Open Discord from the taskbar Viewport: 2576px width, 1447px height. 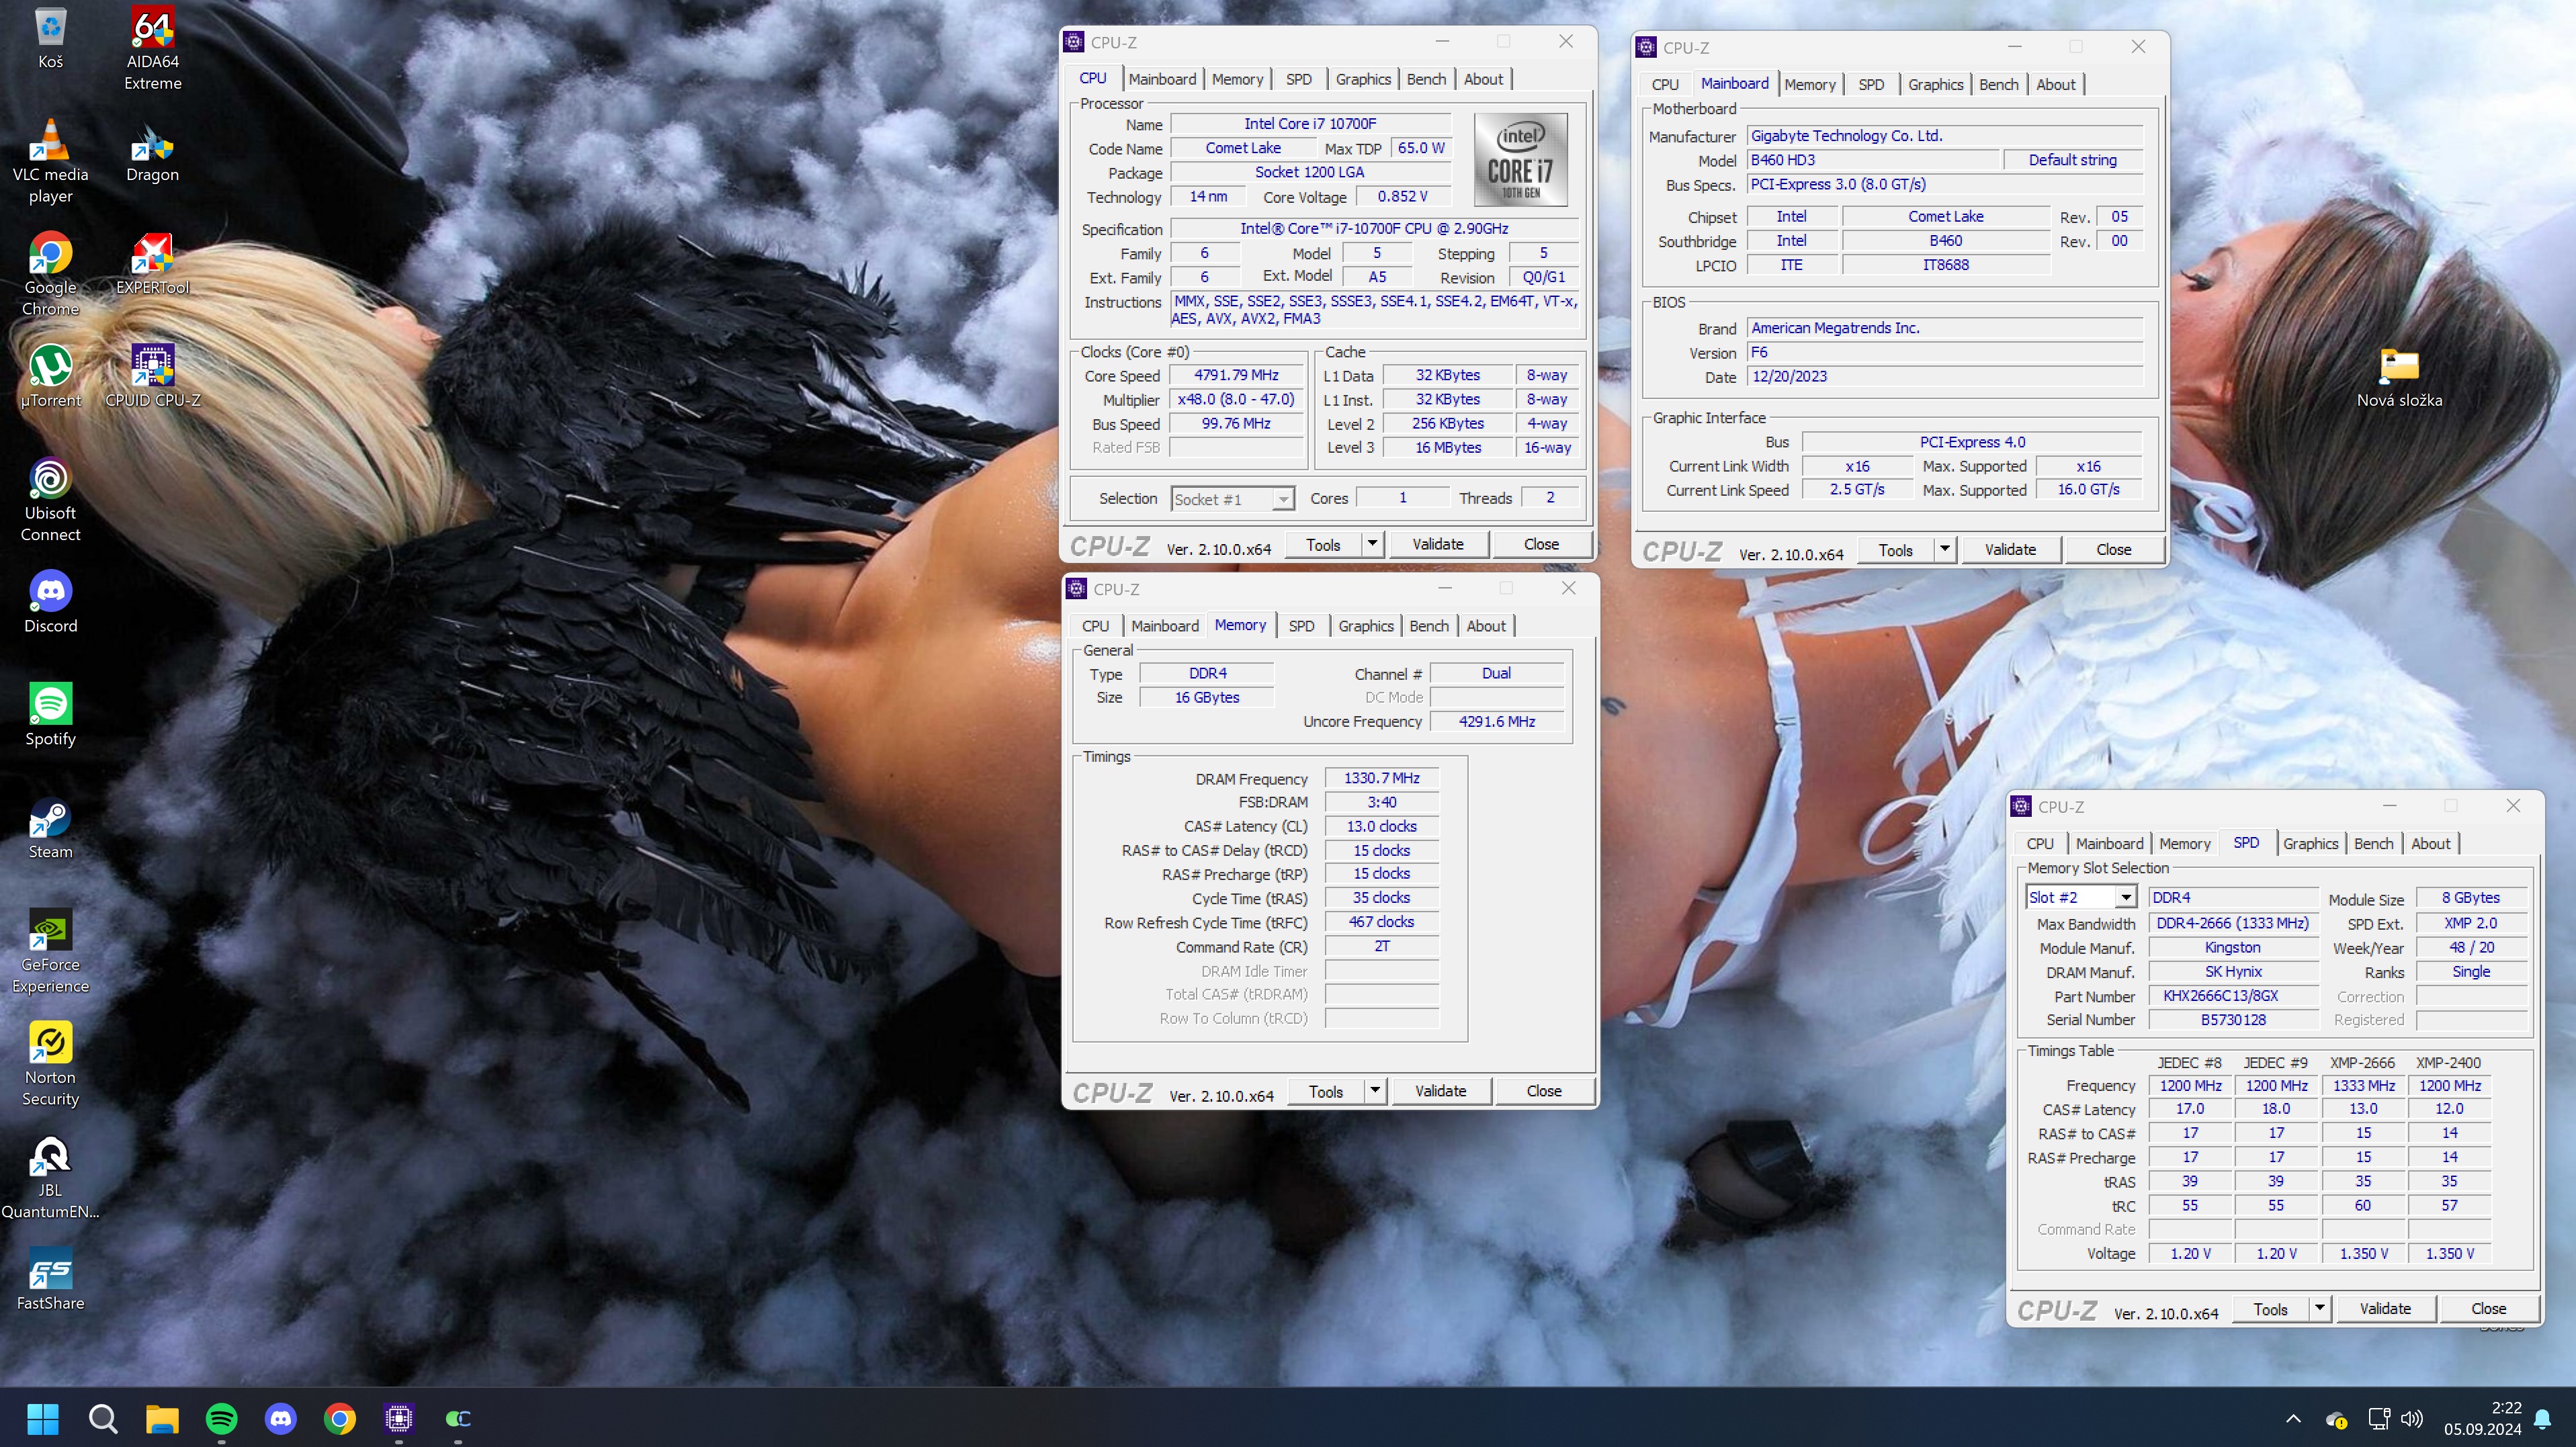point(281,1418)
